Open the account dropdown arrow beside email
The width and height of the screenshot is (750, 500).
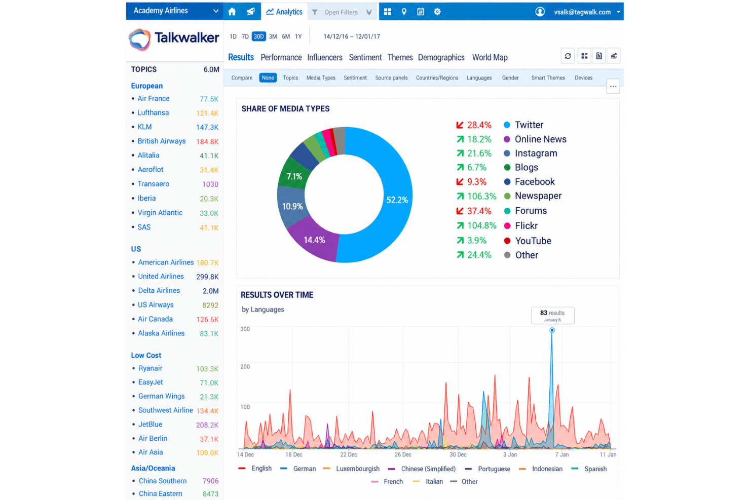coord(619,12)
